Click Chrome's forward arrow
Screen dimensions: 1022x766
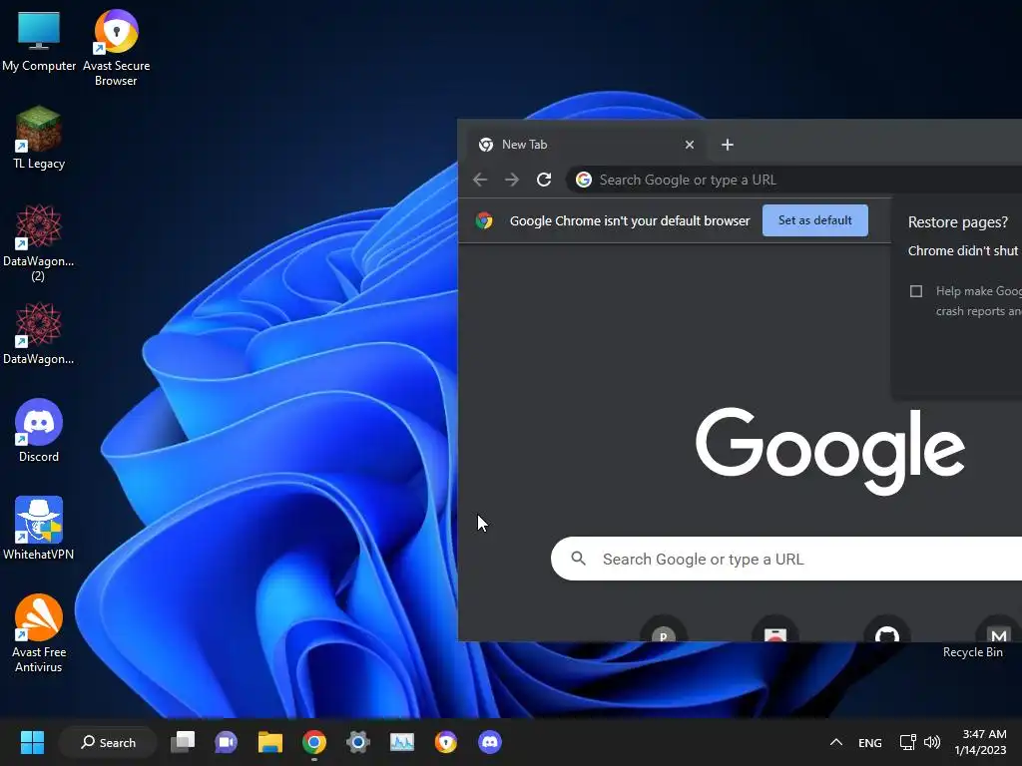pos(512,180)
